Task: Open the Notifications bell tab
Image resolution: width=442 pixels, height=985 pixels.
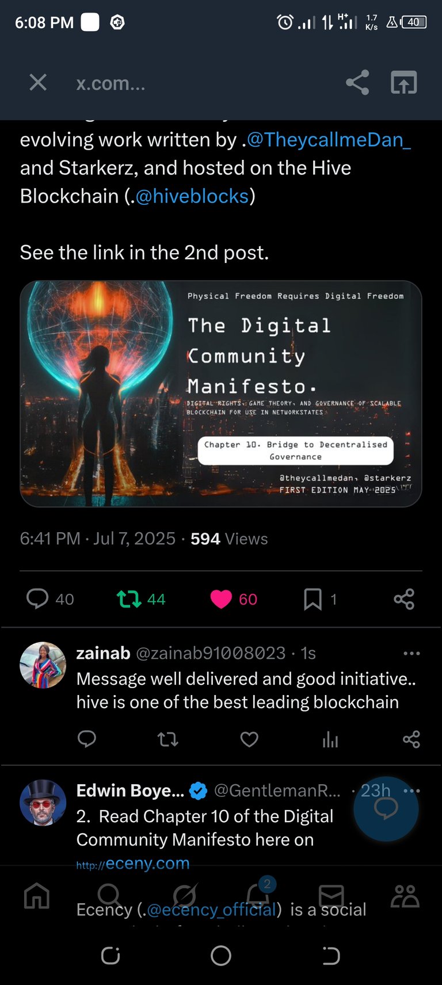Action: click(258, 895)
